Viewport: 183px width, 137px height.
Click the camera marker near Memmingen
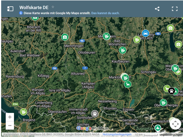[x=65, y=37]
